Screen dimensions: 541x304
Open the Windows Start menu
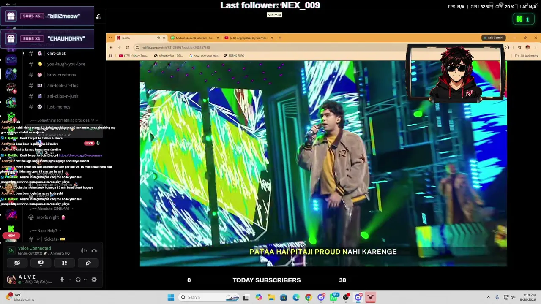pos(171,297)
